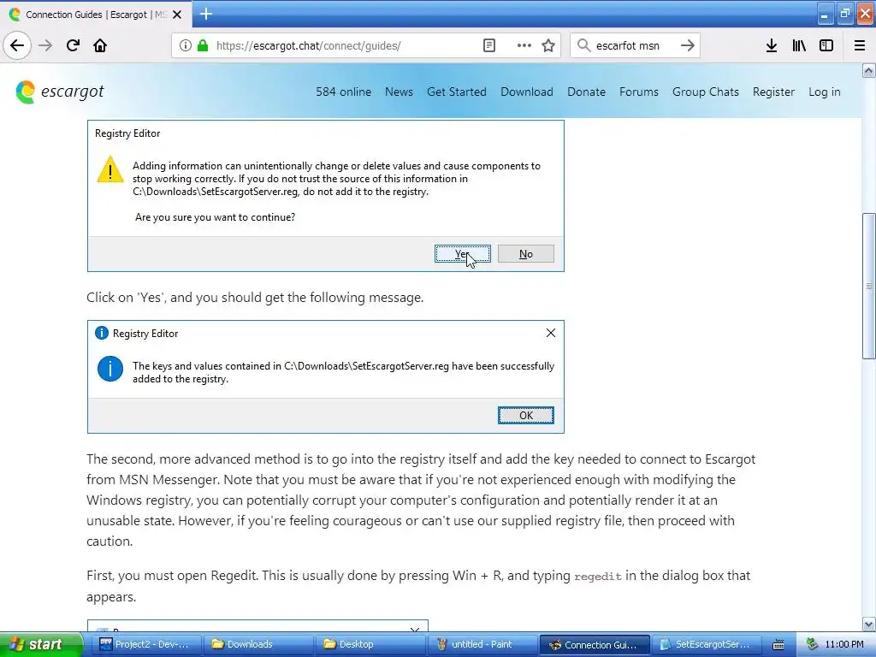876x657 pixels.
Task: Click the yellow warning triangle icon
Action: pyautogui.click(x=110, y=169)
